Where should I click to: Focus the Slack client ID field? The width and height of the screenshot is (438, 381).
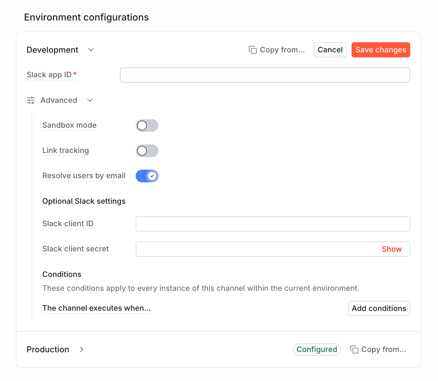[273, 224]
